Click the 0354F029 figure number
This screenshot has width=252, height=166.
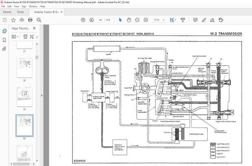pos(80,161)
